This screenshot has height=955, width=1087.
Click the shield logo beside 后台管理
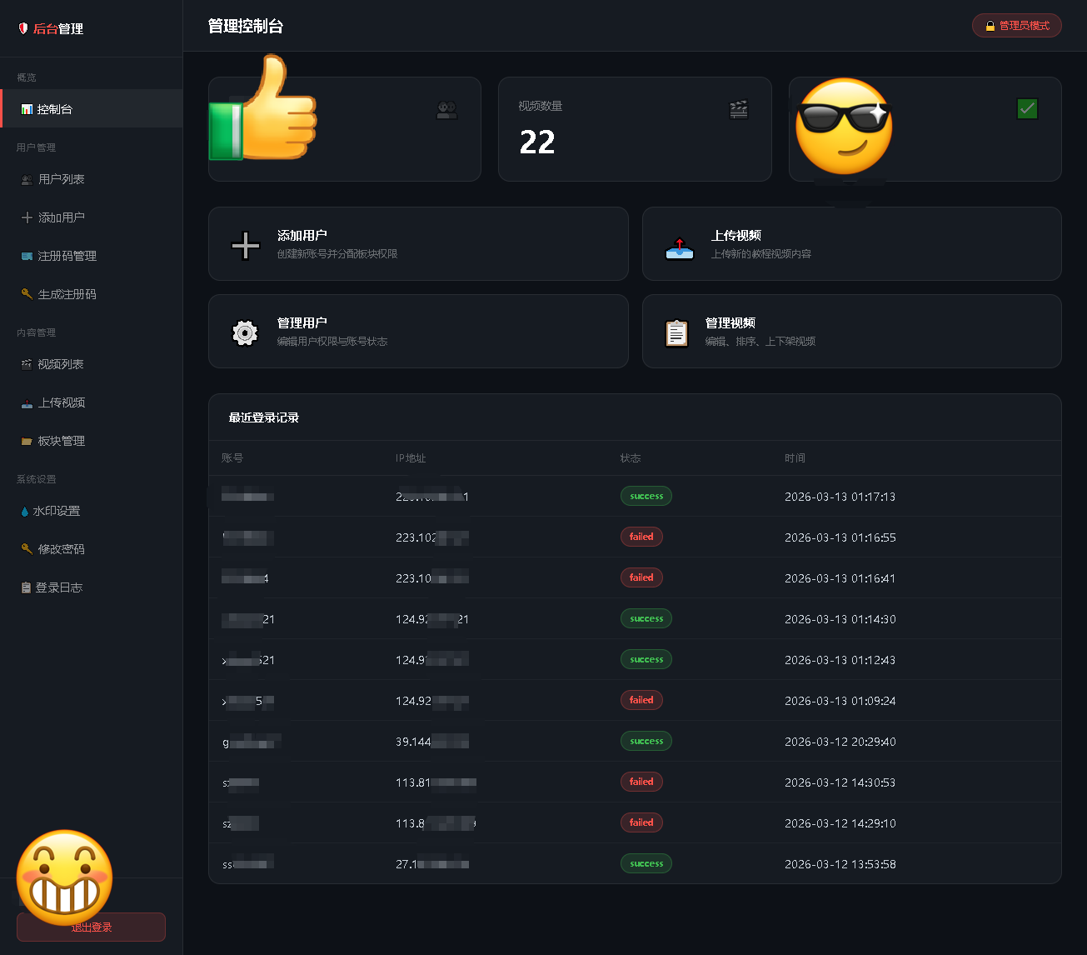pyautogui.click(x=23, y=28)
